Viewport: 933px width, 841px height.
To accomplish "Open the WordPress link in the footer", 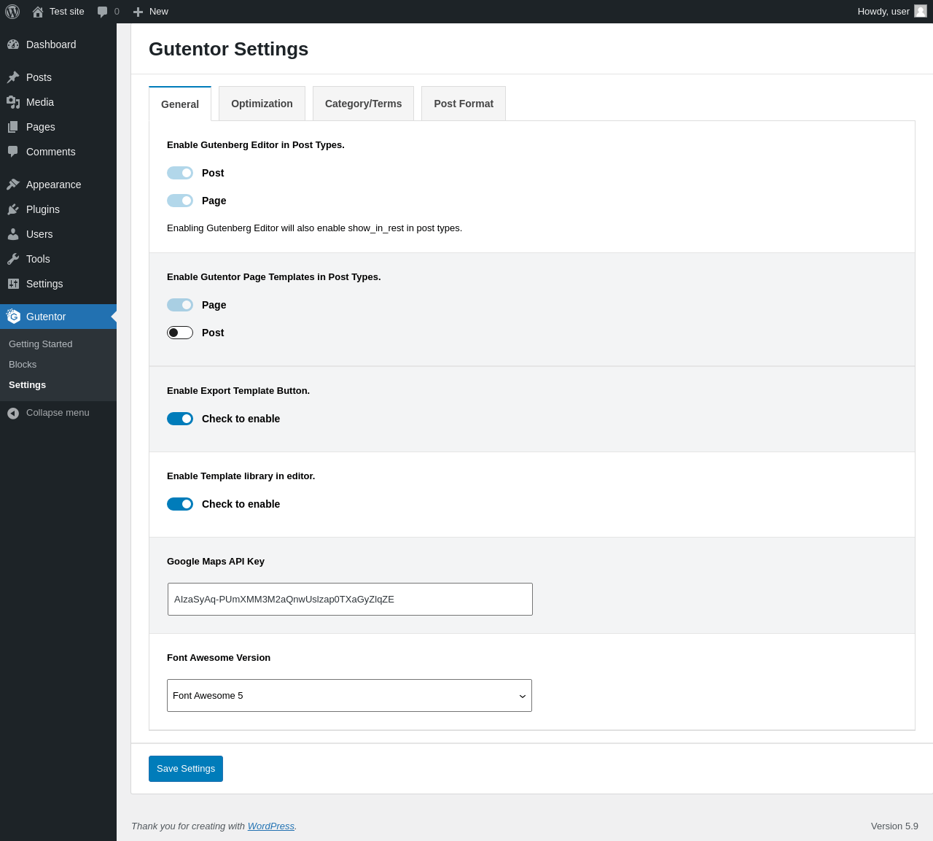I will click(270, 826).
